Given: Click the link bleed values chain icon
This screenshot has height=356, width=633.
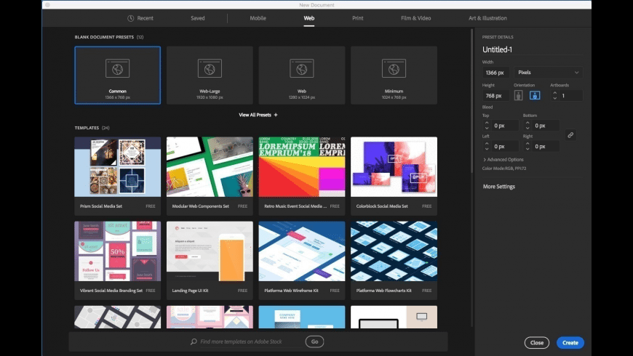Looking at the screenshot, I should 570,135.
